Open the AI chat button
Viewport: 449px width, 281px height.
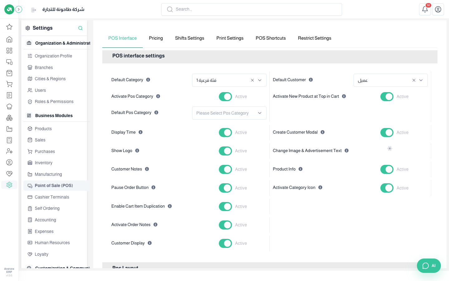429,266
